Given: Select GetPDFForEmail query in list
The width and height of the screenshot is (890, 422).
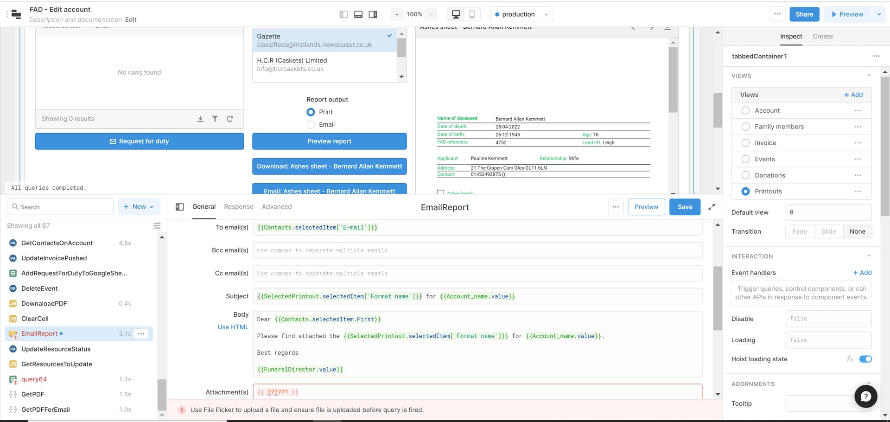Looking at the screenshot, I should tap(45, 409).
